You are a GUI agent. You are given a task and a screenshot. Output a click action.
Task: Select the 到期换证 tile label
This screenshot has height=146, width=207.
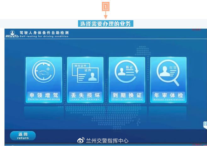coord(127,95)
